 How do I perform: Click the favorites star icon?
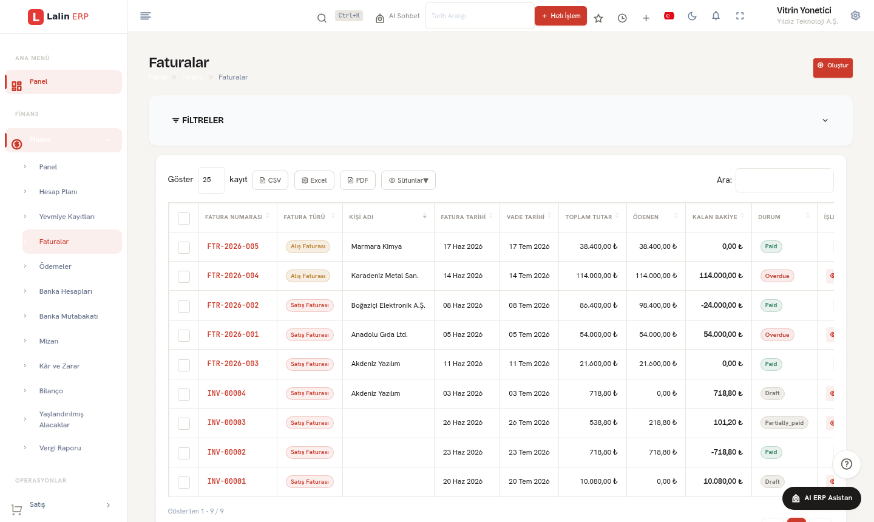click(x=598, y=18)
